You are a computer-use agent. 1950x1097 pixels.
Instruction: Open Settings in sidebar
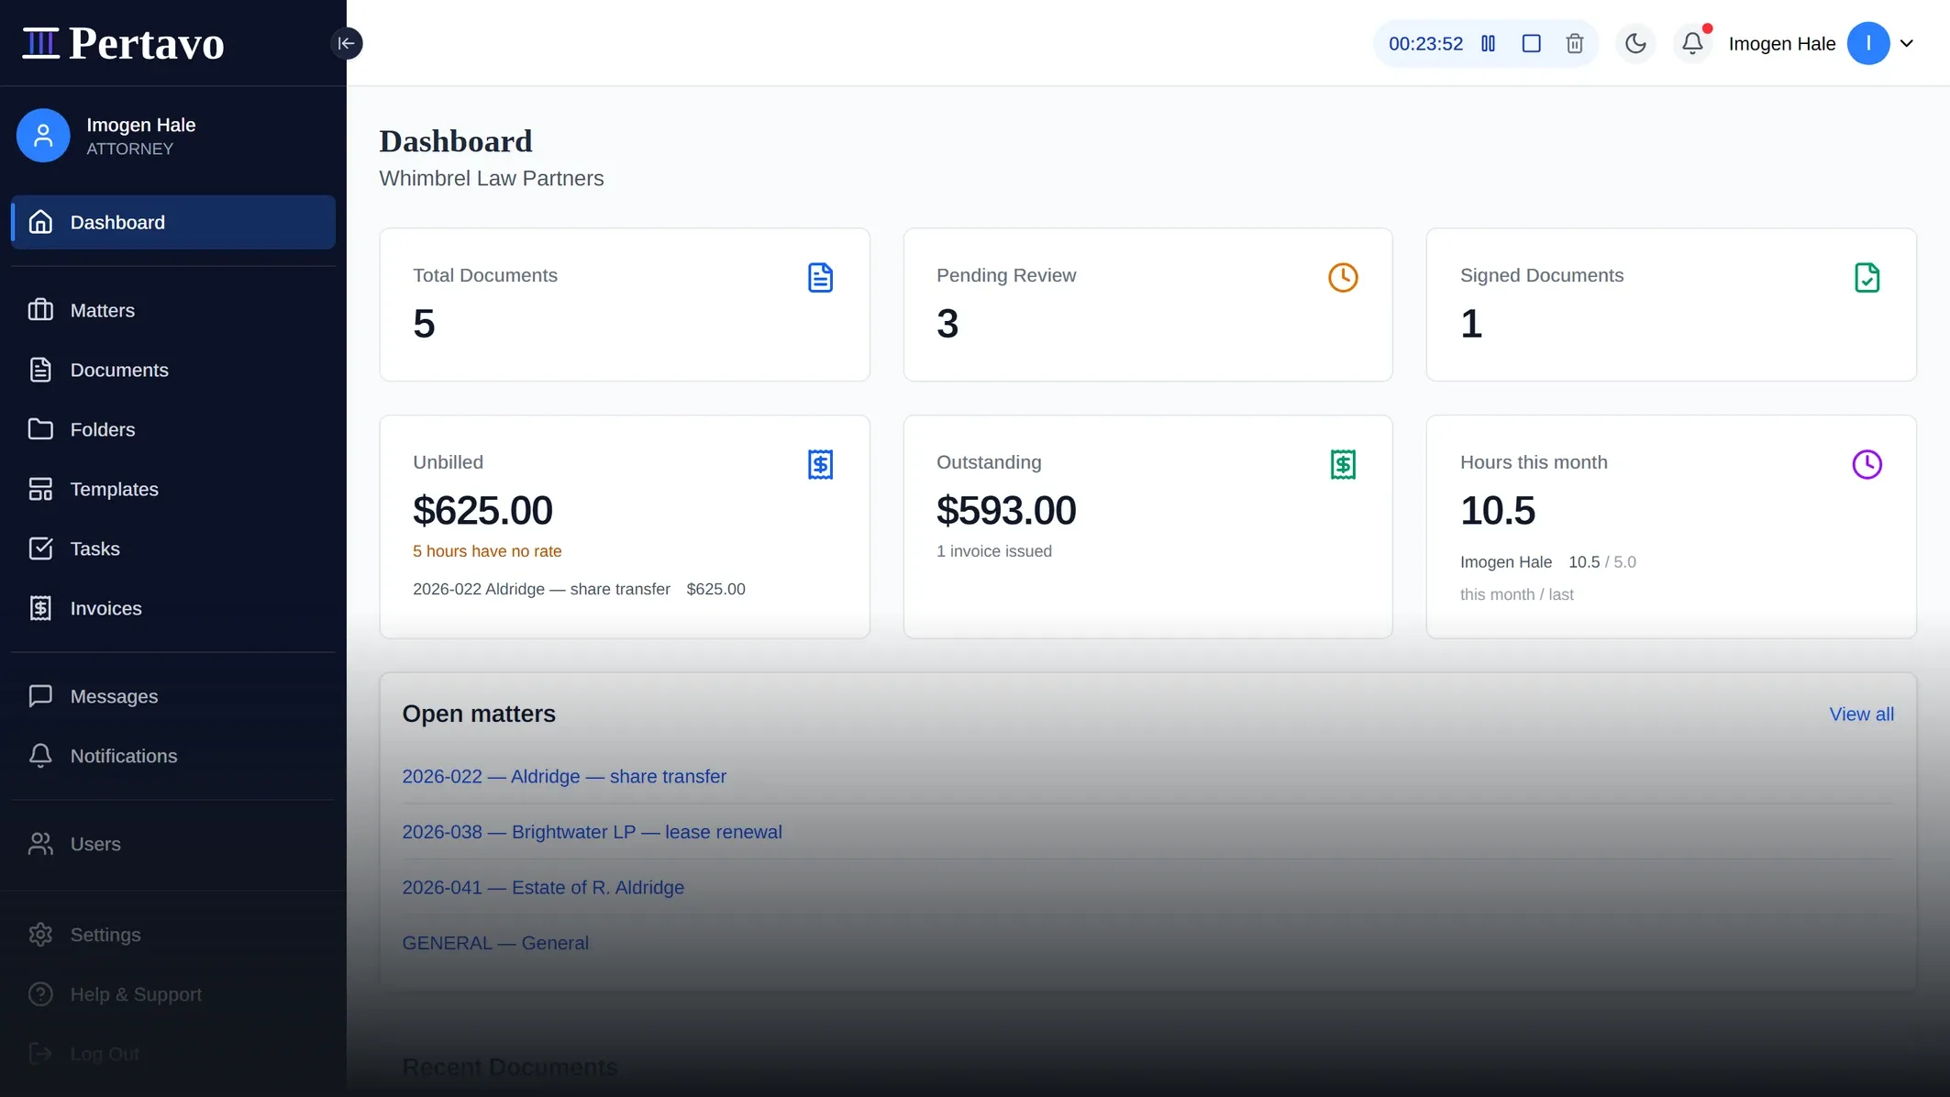click(173, 935)
